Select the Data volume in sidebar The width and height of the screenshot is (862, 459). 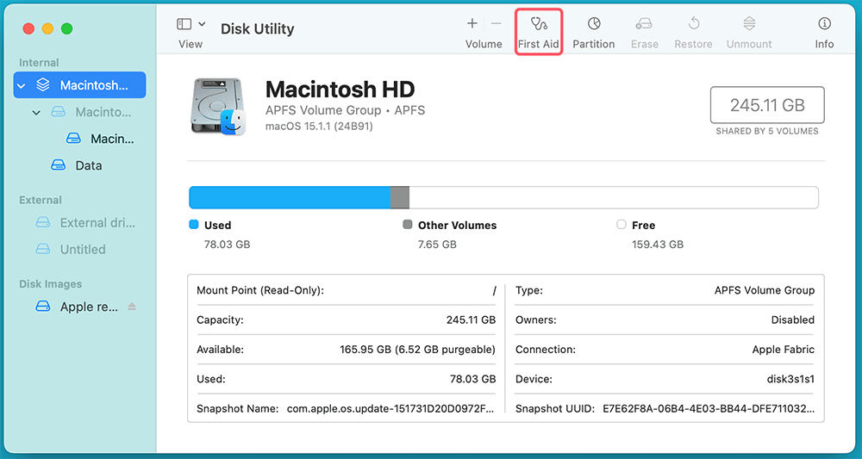tap(79, 165)
